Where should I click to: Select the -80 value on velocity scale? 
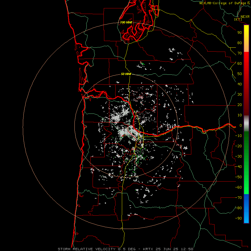(x=238, y=208)
